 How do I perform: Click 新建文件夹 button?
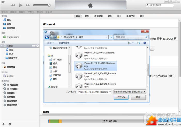click(64, 43)
